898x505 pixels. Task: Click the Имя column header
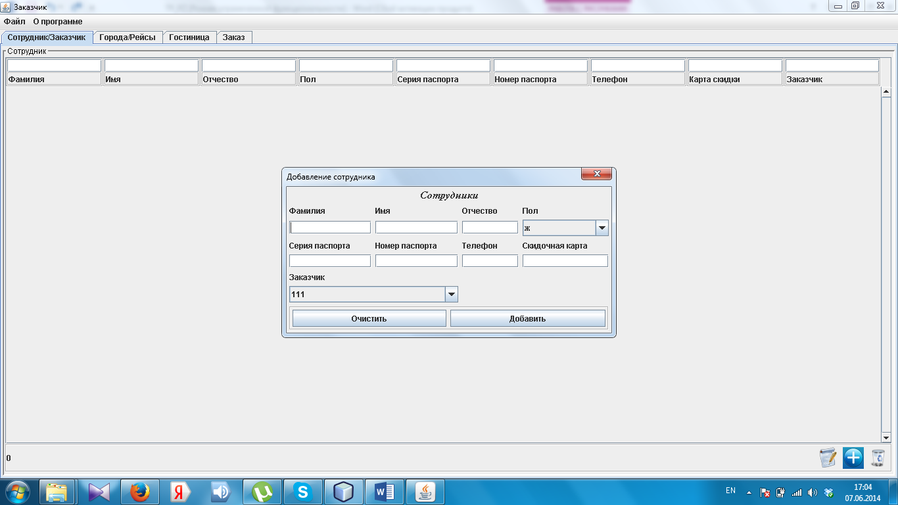151,80
